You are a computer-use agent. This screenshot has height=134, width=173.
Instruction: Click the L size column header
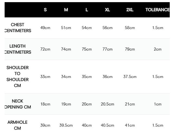click(87, 10)
